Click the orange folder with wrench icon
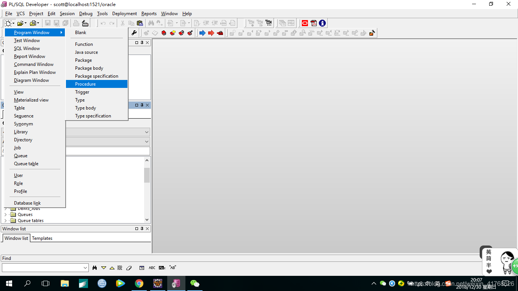This screenshot has width=518, height=291. tap(372, 33)
